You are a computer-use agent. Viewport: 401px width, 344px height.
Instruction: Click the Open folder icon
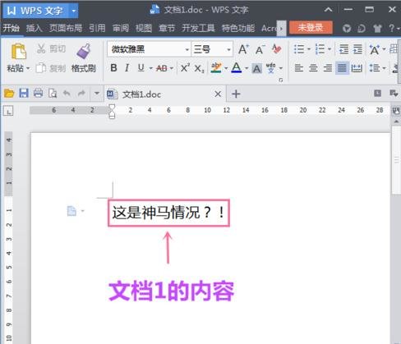pyautogui.click(x=9, y=94)
